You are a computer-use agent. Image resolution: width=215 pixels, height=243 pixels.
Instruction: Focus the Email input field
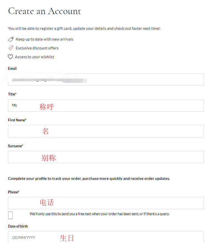pos(106,79)
